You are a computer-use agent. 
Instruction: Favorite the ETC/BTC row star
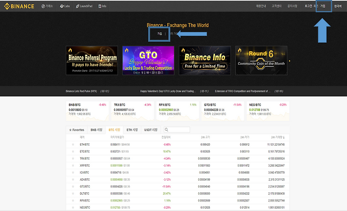(x=73, y=151)
